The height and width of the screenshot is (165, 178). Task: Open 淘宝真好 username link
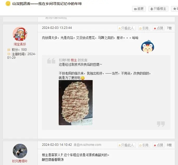coord(20,44)
